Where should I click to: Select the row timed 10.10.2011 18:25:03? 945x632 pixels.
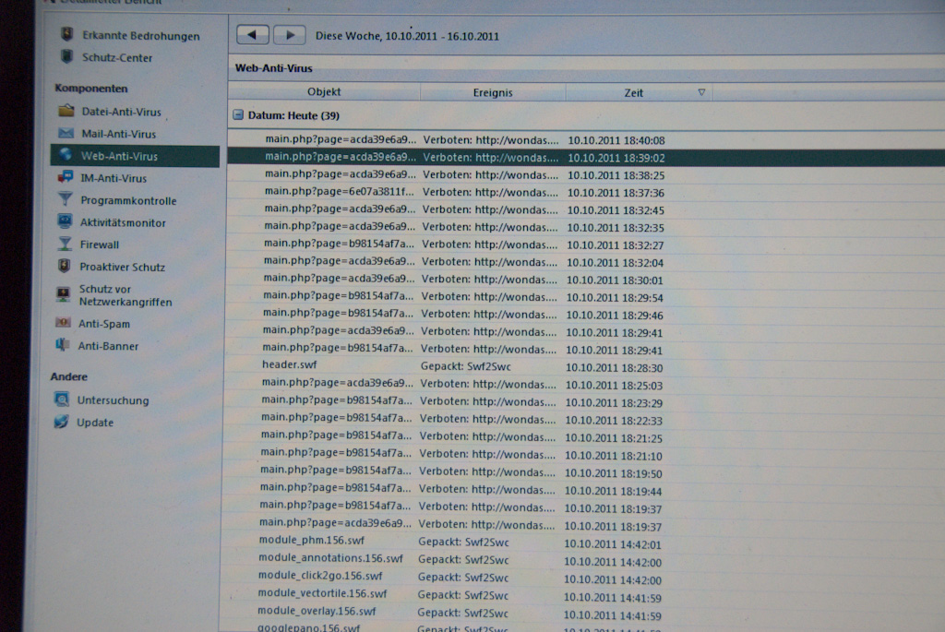coord(585,385)
